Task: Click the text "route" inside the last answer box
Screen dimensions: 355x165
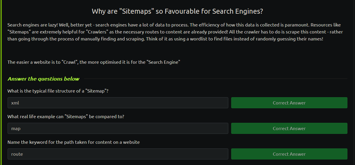Action: point(17,154)
